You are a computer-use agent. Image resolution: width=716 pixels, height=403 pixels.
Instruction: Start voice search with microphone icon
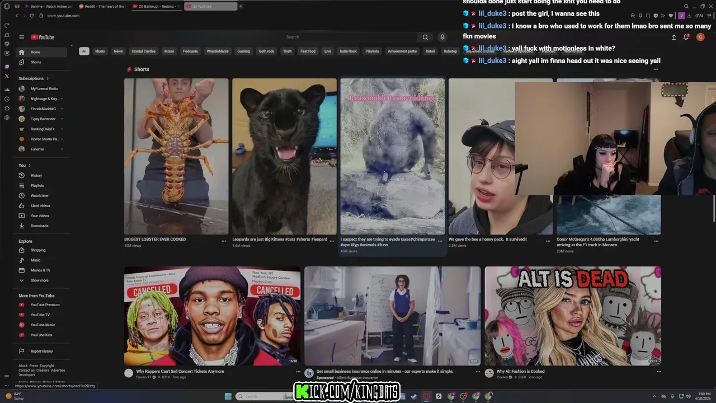[442, 37]
